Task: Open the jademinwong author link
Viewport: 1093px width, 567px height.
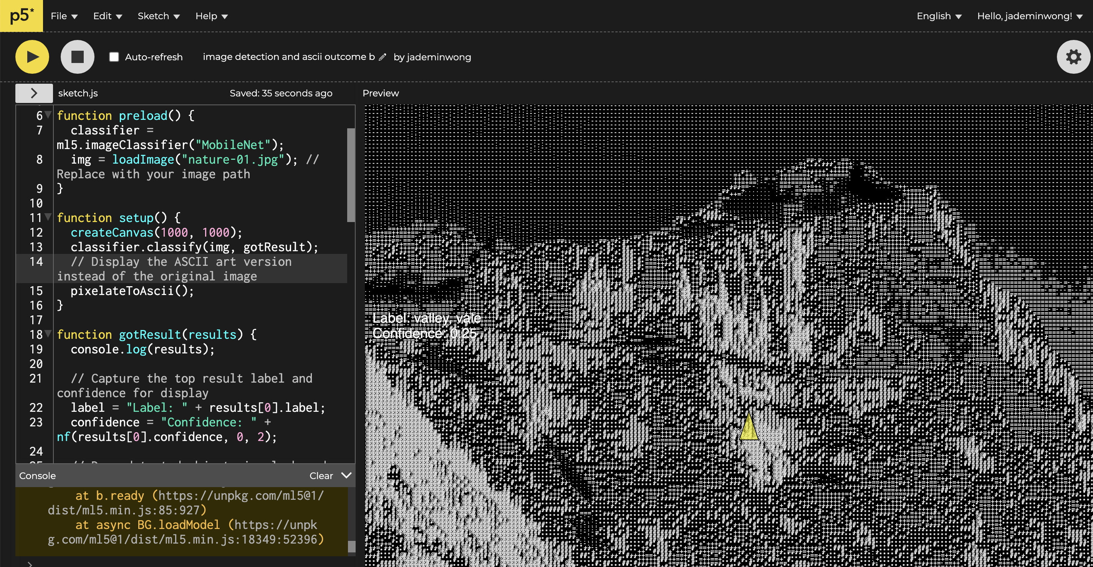Action: pos(438,57)
